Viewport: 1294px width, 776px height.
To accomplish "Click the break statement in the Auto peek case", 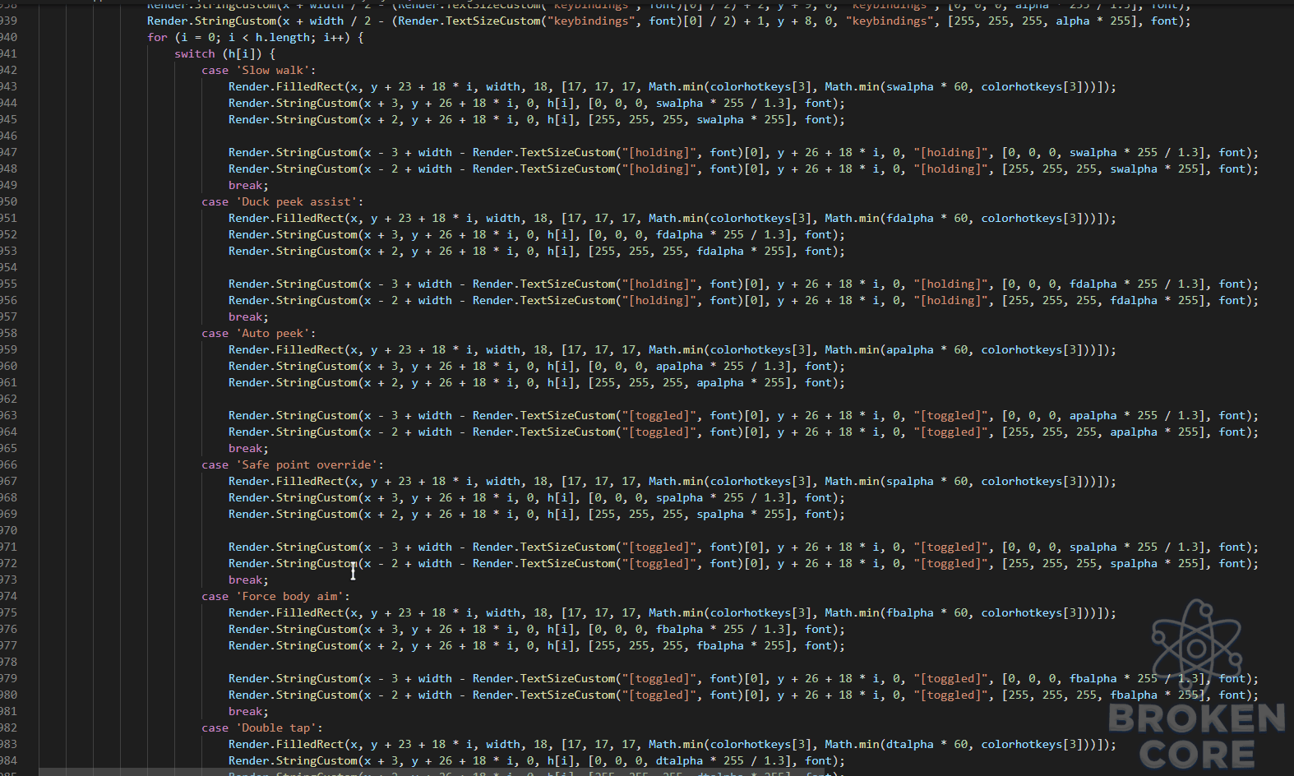I will tap(248, 449).
